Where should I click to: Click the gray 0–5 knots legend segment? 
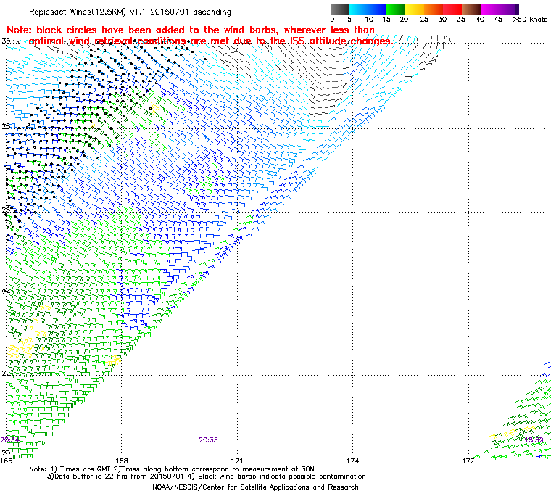(x=339, y=9)
